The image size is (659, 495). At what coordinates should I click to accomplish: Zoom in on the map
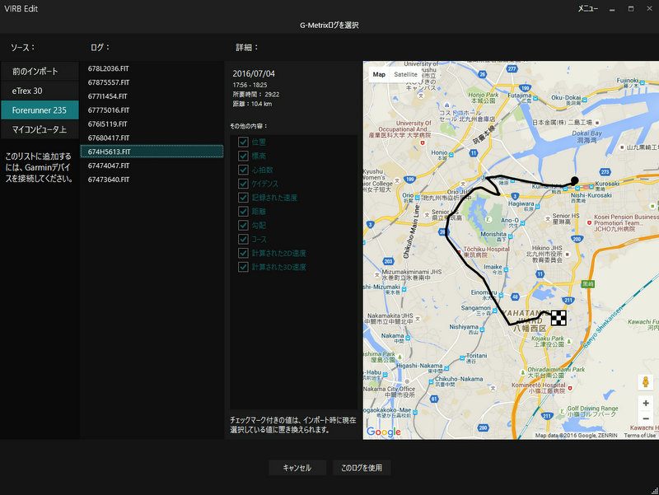click(x=646, y=404)
